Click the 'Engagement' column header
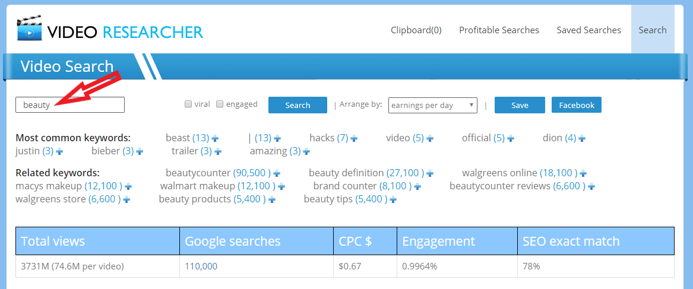The image size is (693, 289). (457, 242)
